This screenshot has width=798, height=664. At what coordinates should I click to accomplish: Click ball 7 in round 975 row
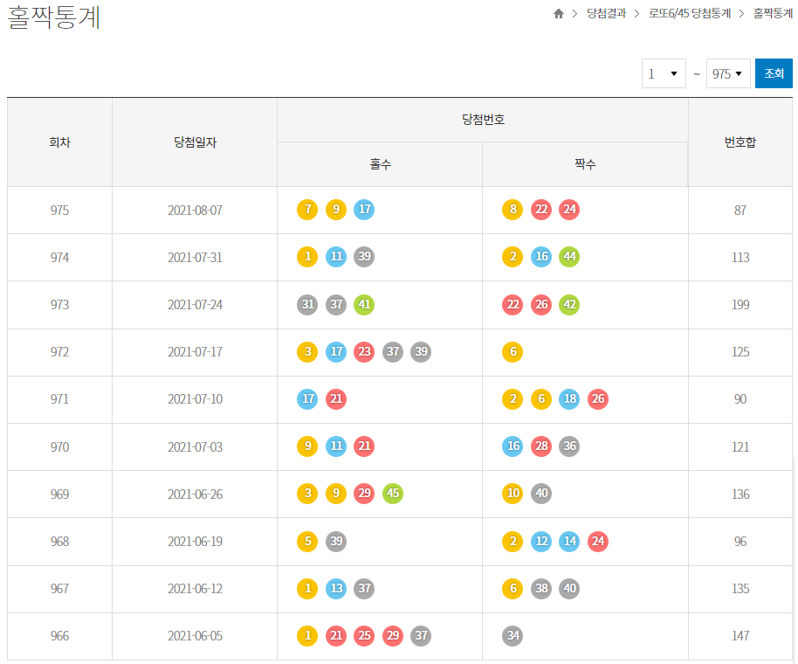tap(307, 210)
